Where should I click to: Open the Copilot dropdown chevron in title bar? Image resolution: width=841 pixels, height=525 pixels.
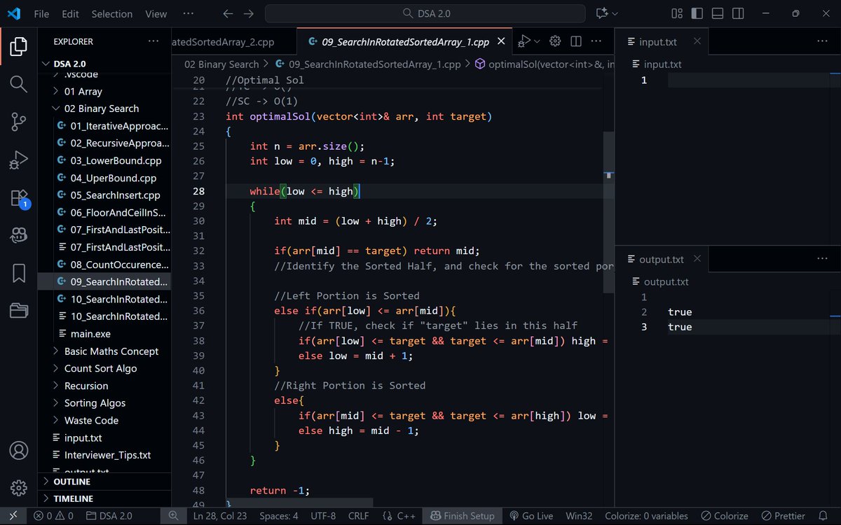[615, 13]
